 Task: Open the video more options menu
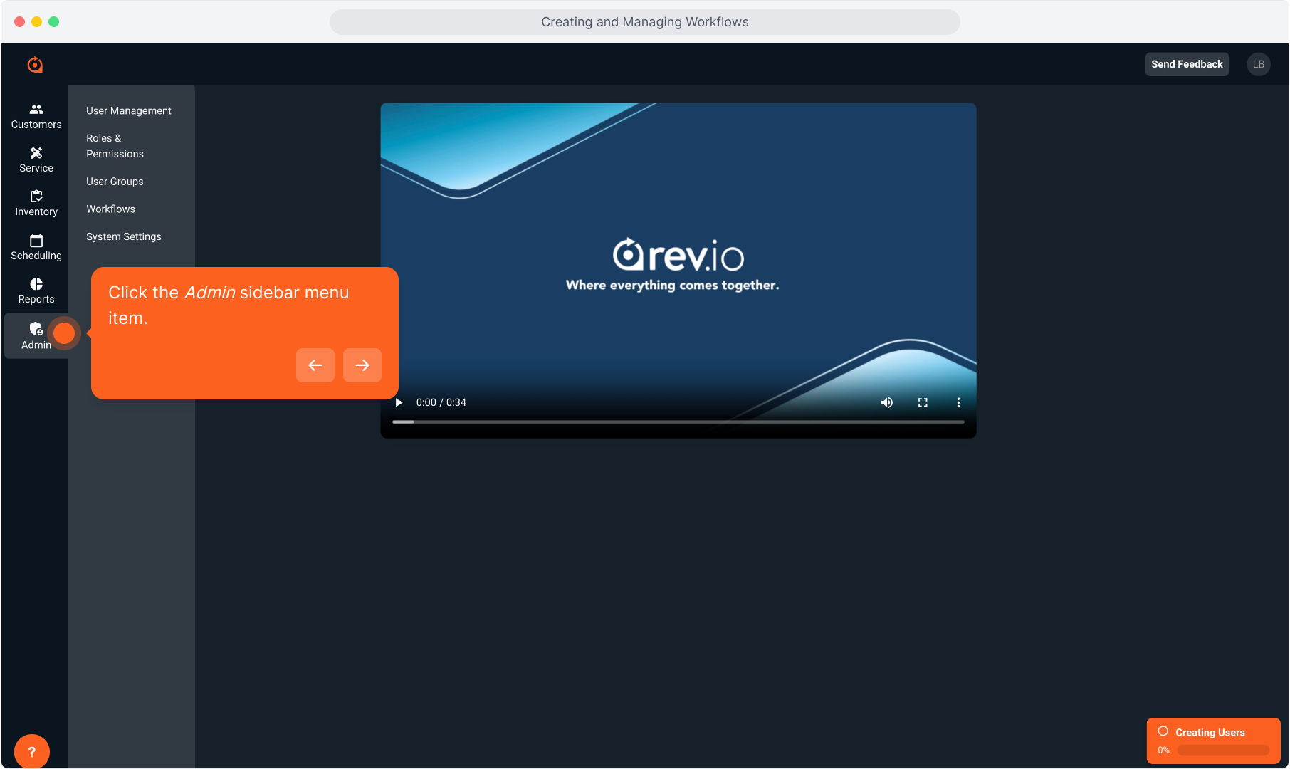[958, 402]
